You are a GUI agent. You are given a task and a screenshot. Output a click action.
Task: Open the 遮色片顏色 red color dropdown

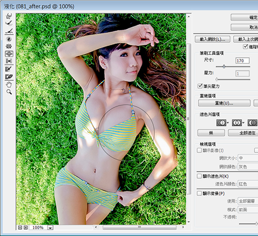pos(248,184)
